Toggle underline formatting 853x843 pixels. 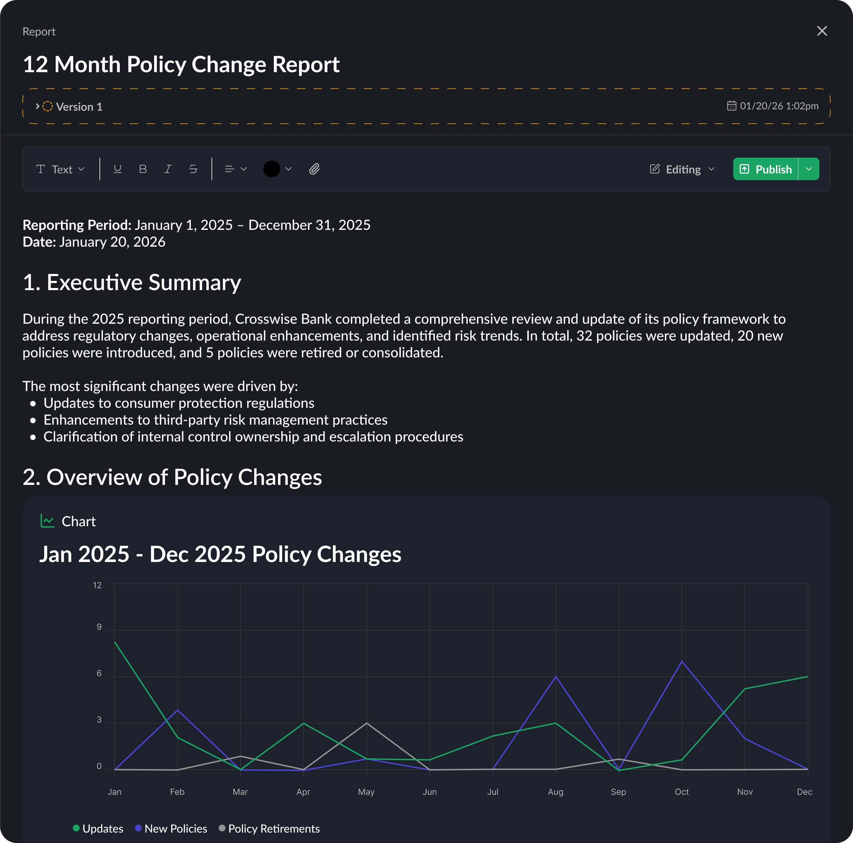click(x=117, y=169)
